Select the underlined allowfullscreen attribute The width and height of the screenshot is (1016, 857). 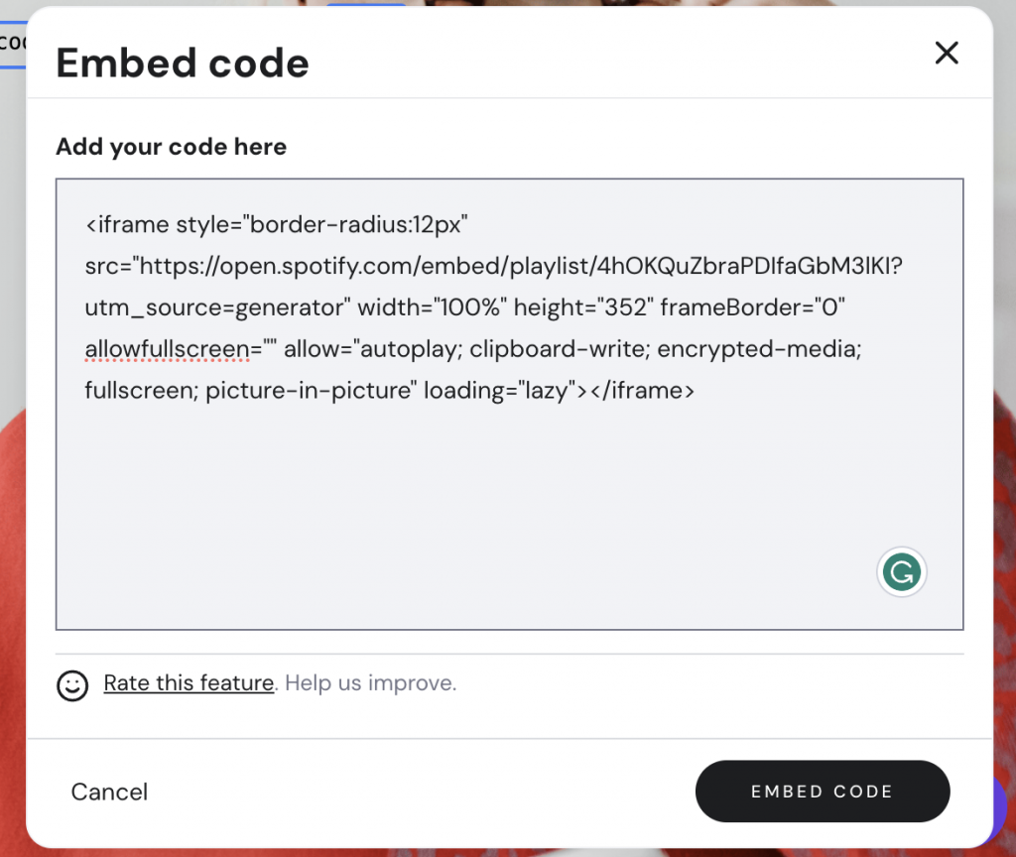tap(167, 349)
